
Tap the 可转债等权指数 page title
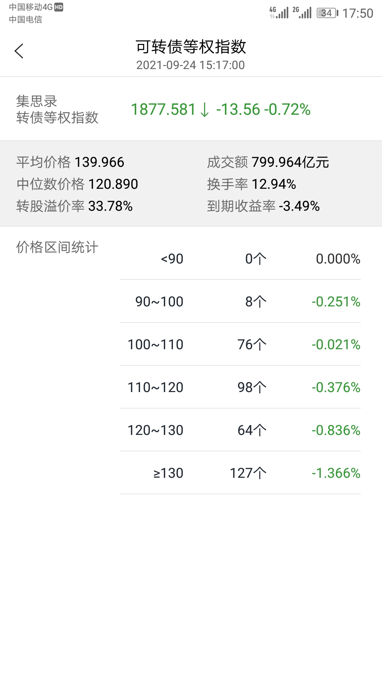(x=191, y=47)
